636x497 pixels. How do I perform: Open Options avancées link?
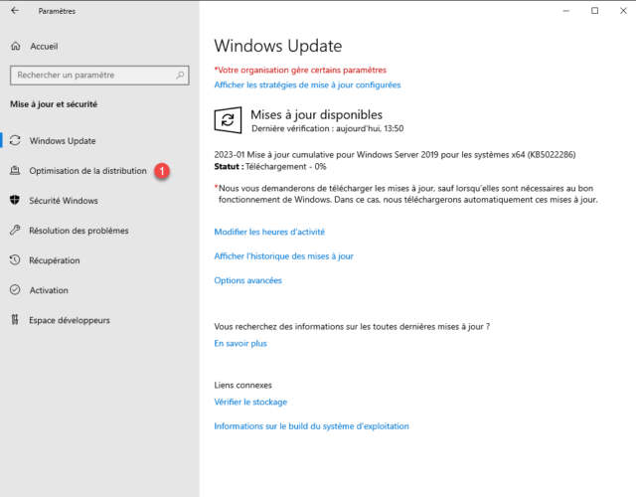(x=247, y=280)
